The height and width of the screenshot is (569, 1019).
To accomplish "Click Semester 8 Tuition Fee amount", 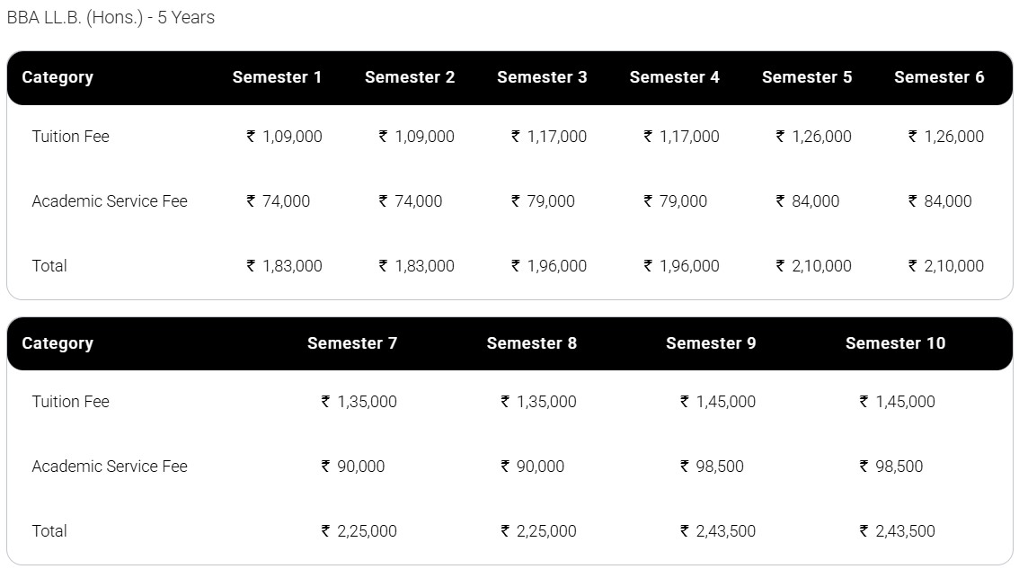I will point(538,402).
